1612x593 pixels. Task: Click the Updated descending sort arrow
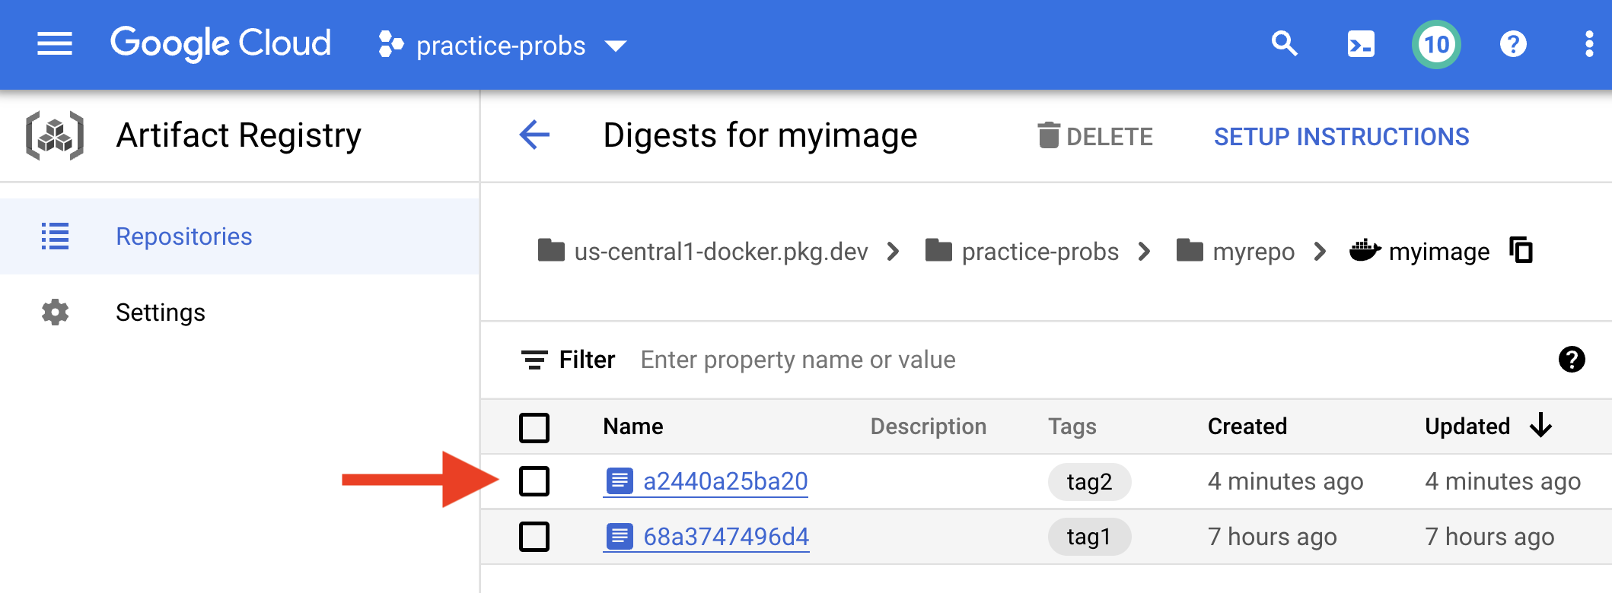(x=1540, y=425)
